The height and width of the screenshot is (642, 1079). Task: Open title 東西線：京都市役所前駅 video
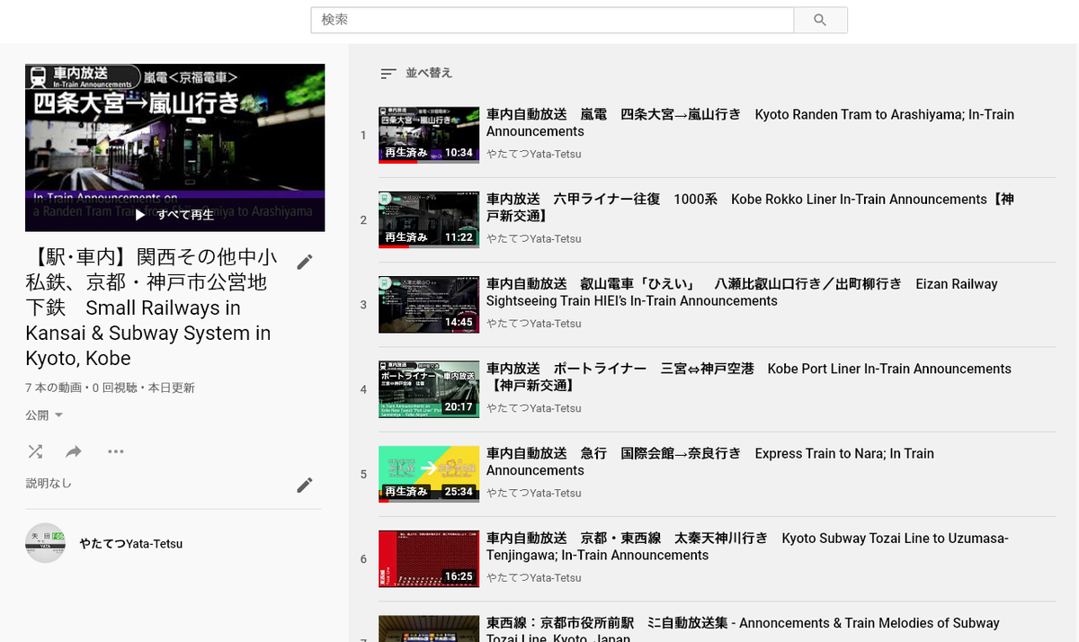(743, 629)
